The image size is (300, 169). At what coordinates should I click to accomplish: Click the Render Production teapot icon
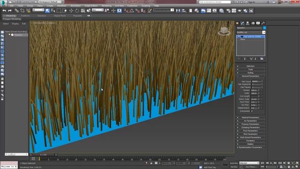pyautogui.click(x=240, y=11)
